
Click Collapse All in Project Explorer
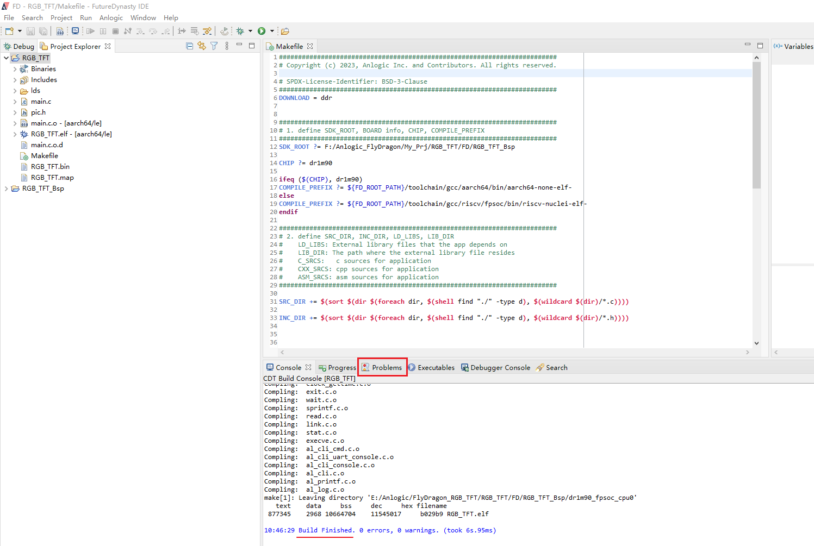pos(189,46)
